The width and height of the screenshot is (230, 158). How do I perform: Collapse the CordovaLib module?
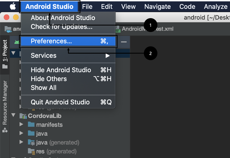click(13, 115)
